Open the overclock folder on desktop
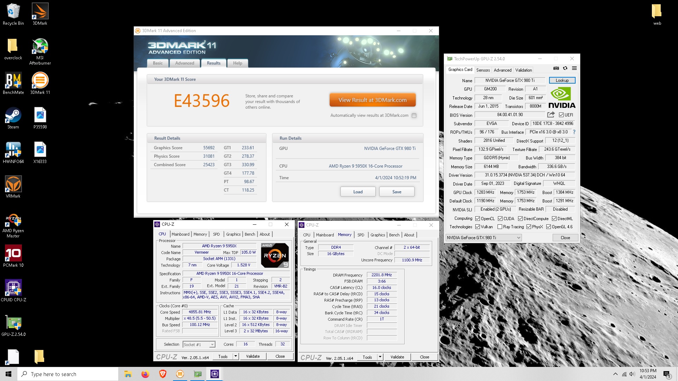The width and height of the screenshot is (678, 381). point(13,49)
